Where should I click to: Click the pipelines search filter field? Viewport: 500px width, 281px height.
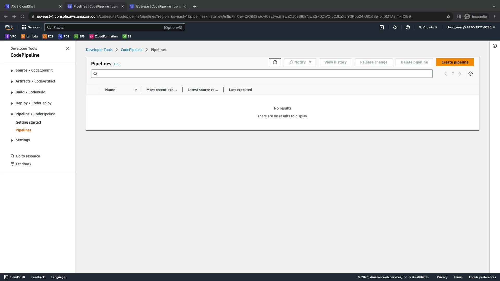[261, 74]
